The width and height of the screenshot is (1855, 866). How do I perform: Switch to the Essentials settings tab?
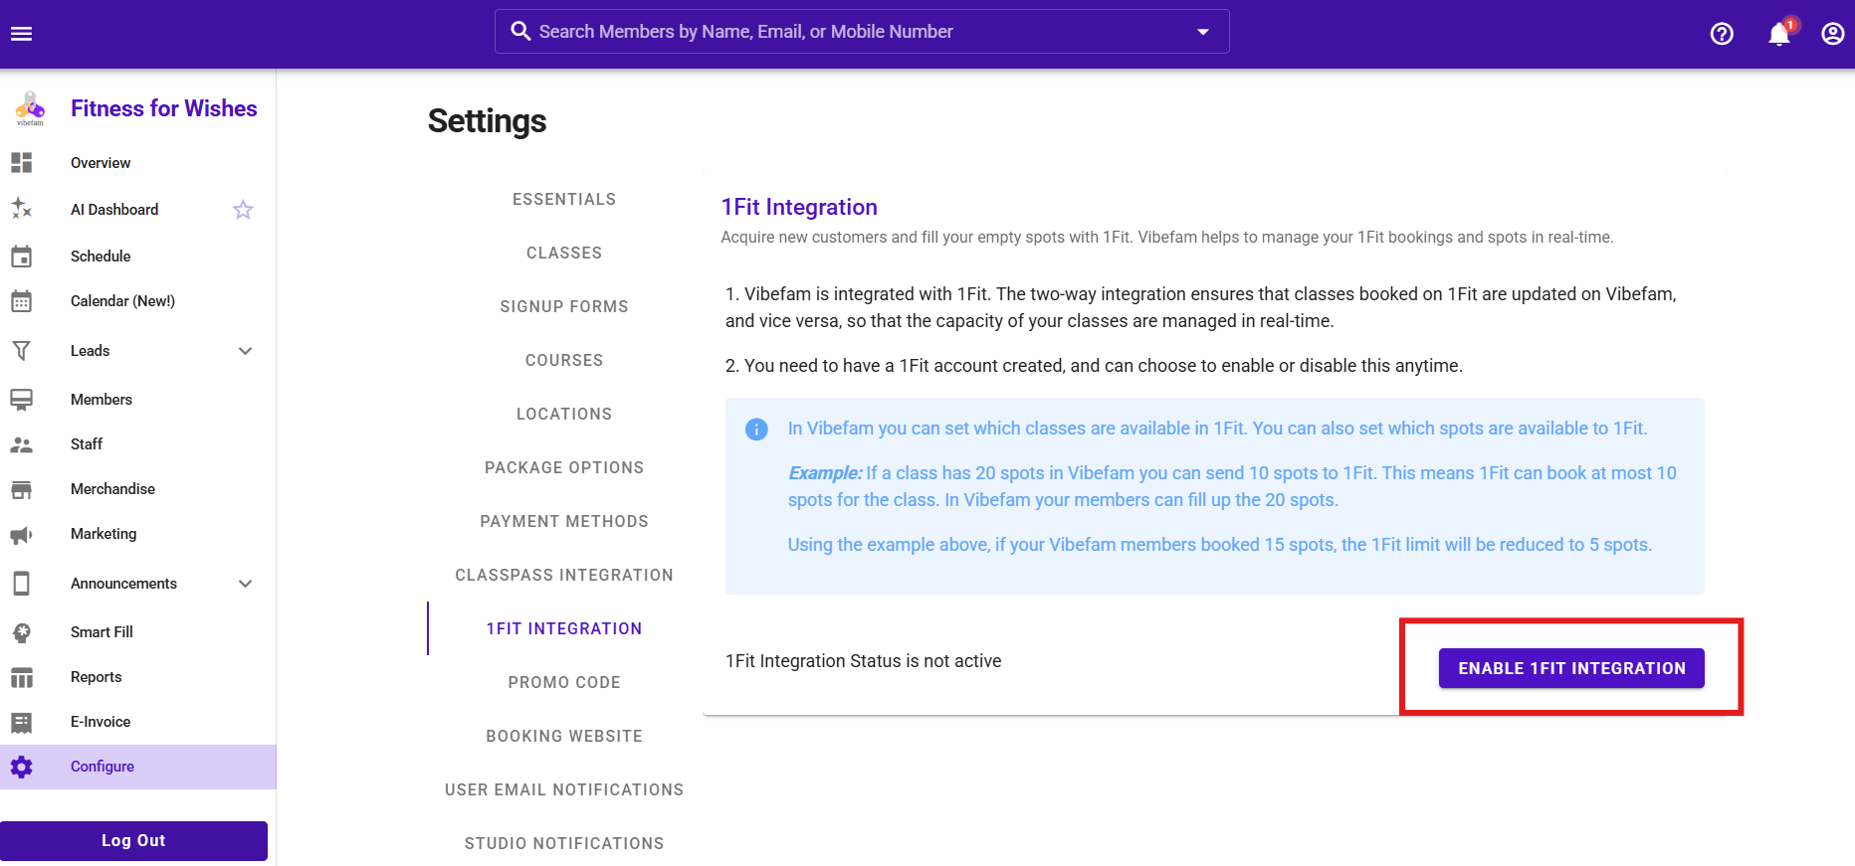pyautogui.click(x=564, y=199)
